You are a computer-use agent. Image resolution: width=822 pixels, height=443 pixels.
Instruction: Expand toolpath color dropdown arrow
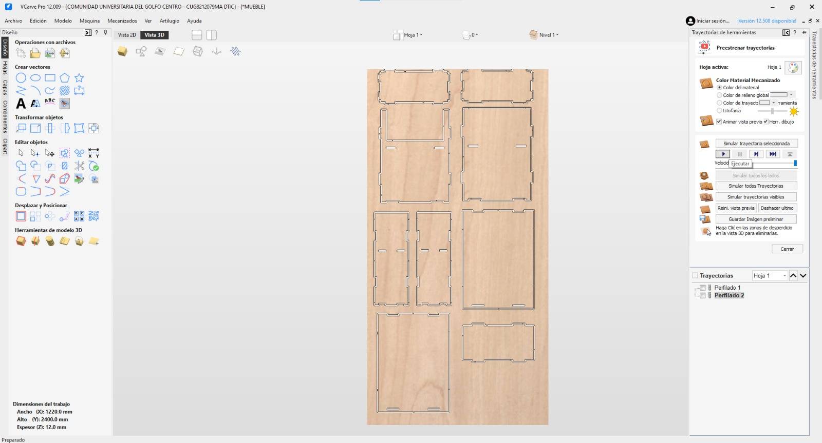[x=774, y=103]
